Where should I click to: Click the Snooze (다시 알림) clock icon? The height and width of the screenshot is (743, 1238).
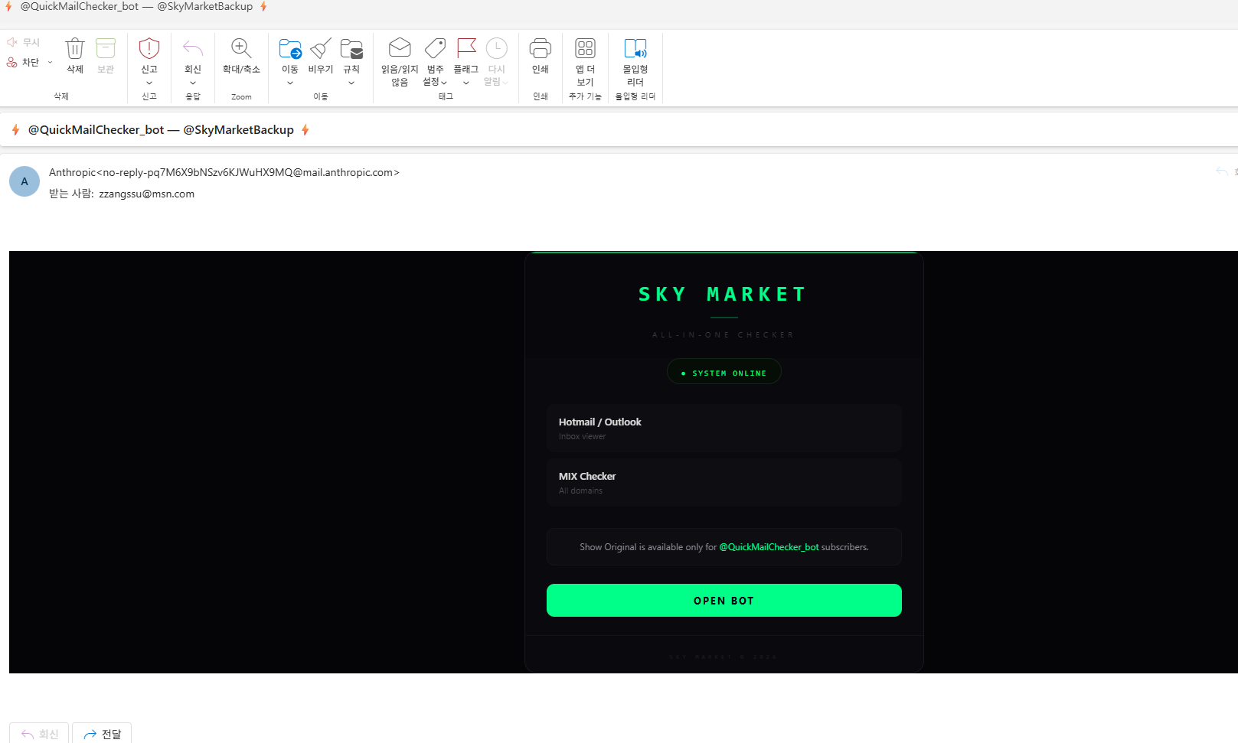click(497, 48)
